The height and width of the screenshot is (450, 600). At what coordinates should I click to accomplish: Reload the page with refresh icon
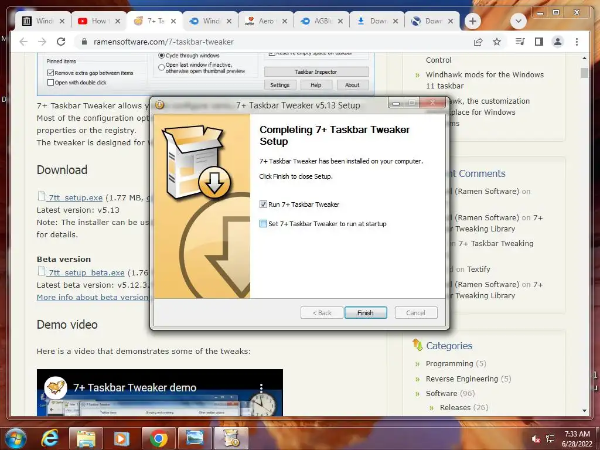coord(61,42)
